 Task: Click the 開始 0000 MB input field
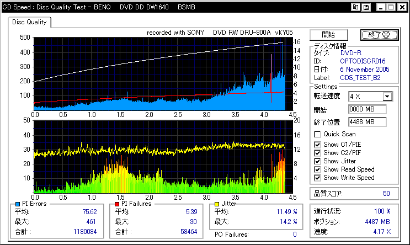click(367, 109)
